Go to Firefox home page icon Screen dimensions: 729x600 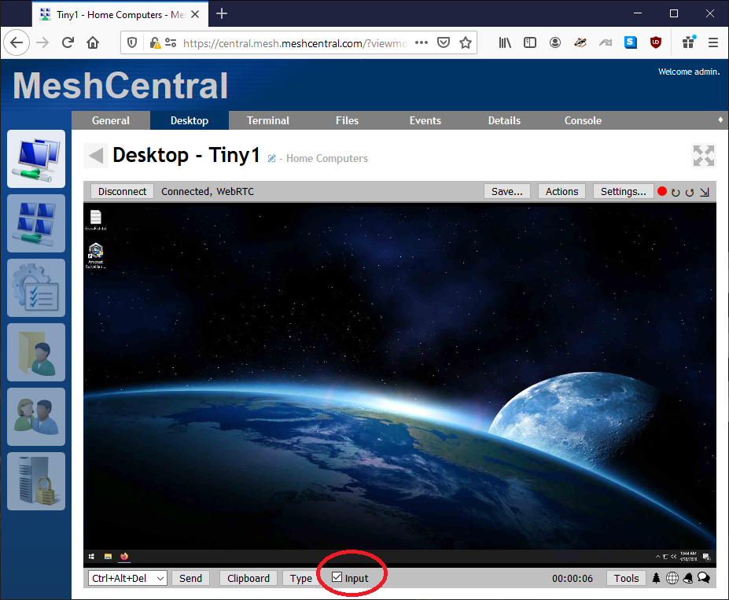click(x=93, y=42)
